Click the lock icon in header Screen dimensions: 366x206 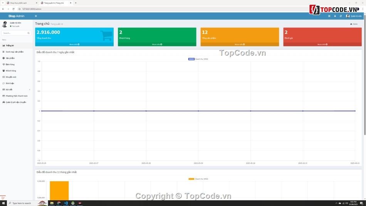(335, 16)
